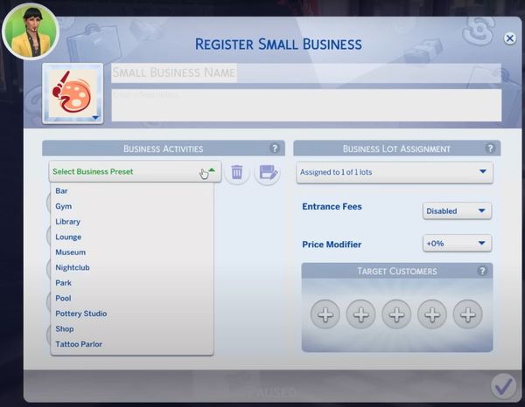Add the third target customer slot
This screenshot has height=407, width=525.
396,314
